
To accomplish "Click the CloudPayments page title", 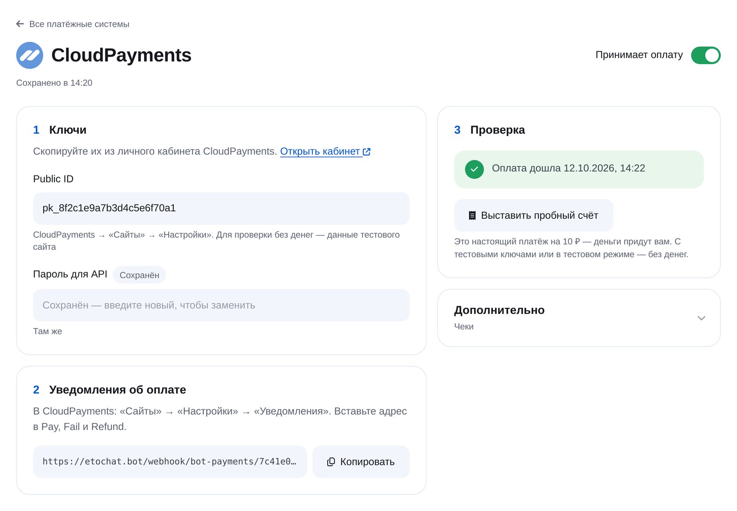I will point(121,55).
